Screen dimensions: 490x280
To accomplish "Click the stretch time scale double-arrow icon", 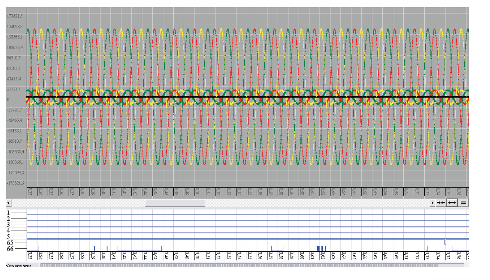I will coord(452,203).
